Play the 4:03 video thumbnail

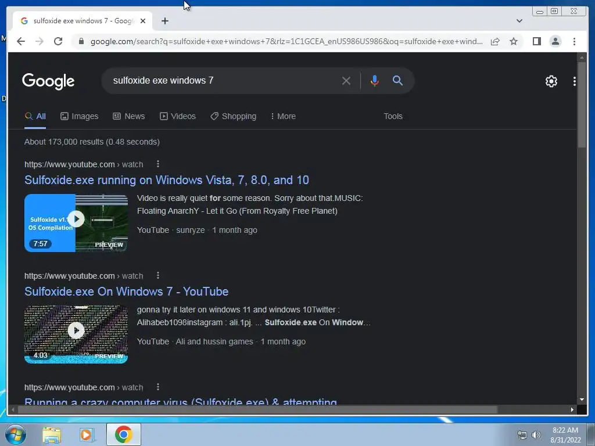tap(76, 334)
